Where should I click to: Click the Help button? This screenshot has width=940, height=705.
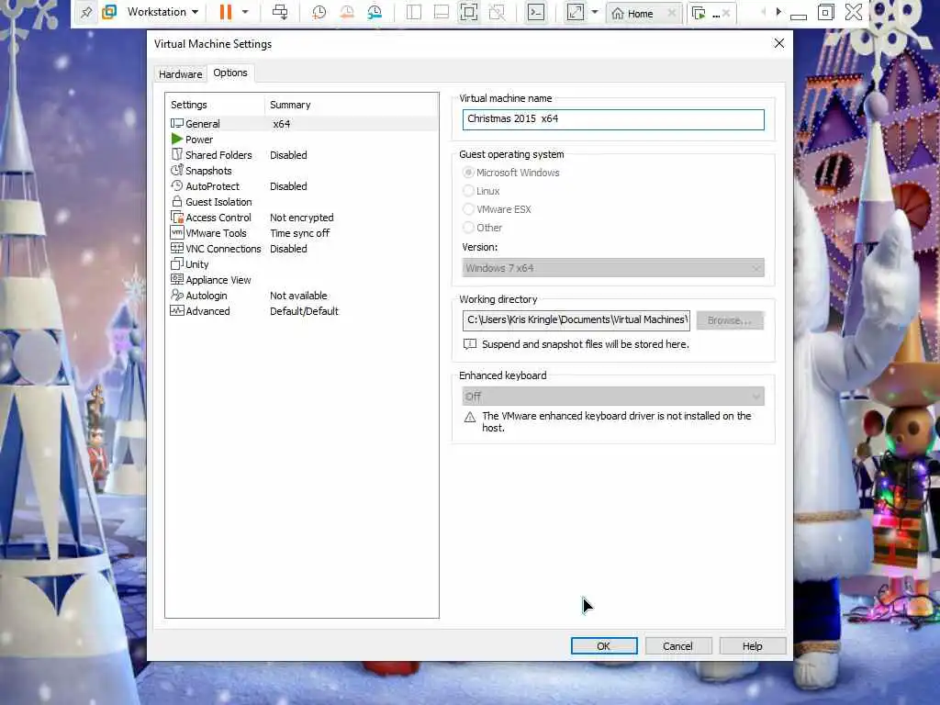pos(753,645)
